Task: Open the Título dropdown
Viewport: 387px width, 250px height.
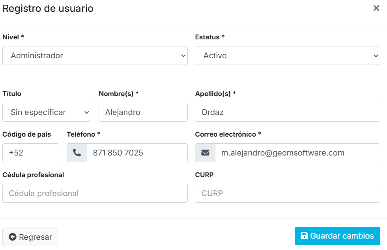Action: click(x=47, y=112)
